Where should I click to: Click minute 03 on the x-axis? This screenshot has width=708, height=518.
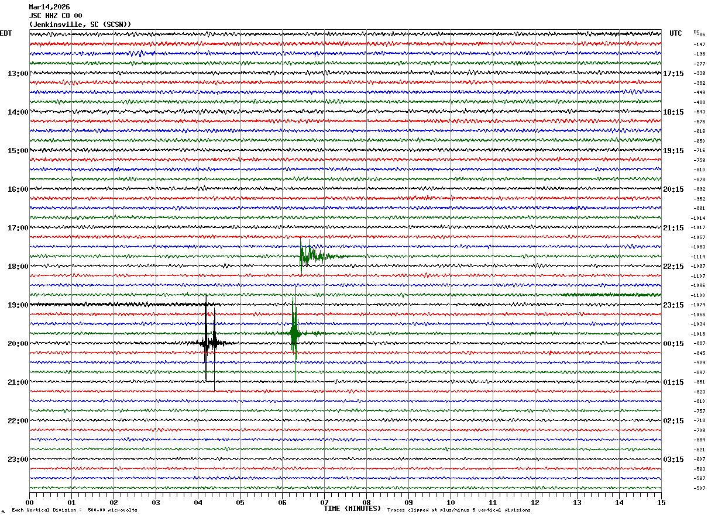(x=156, y=502)
